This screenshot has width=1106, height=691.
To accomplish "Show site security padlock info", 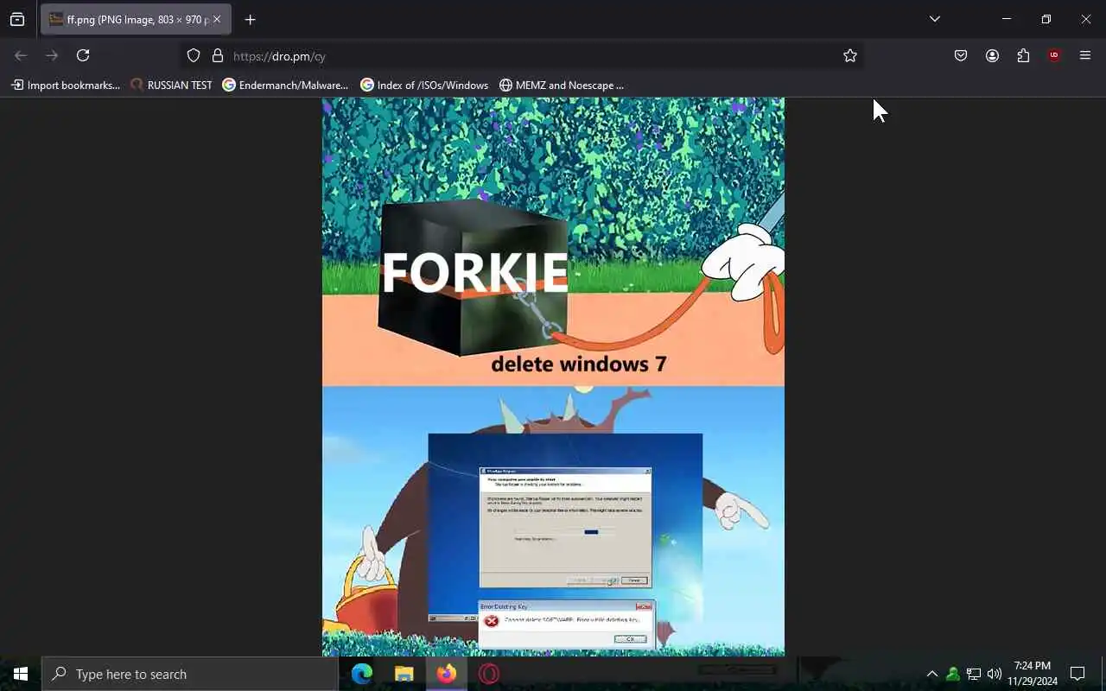I will [218, 55].
